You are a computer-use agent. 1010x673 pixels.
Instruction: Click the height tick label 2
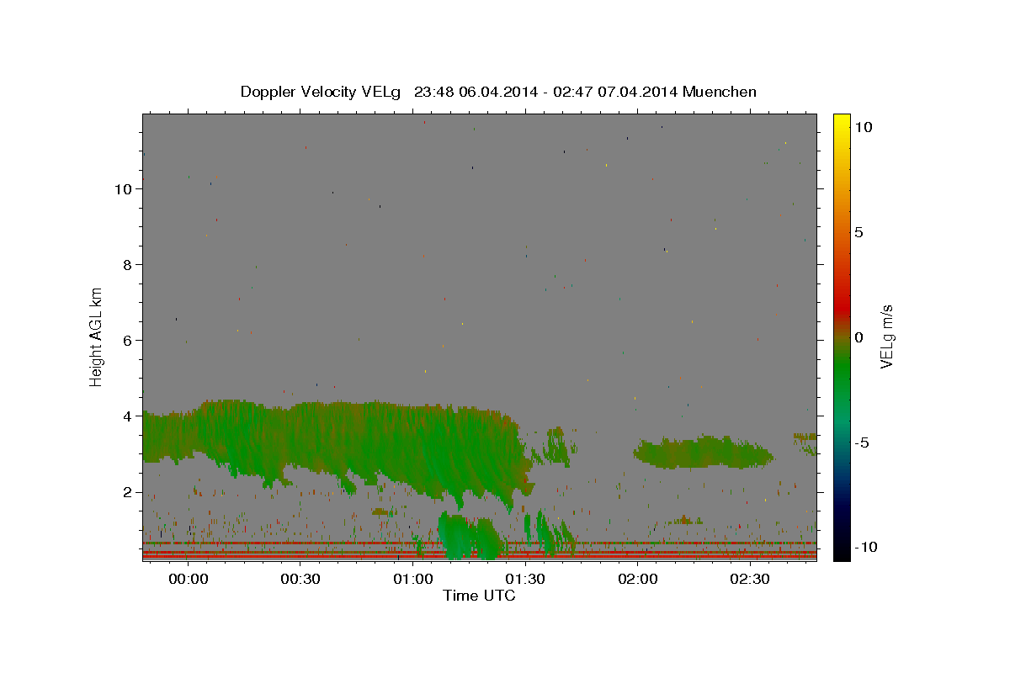click(x=128, y=492)
